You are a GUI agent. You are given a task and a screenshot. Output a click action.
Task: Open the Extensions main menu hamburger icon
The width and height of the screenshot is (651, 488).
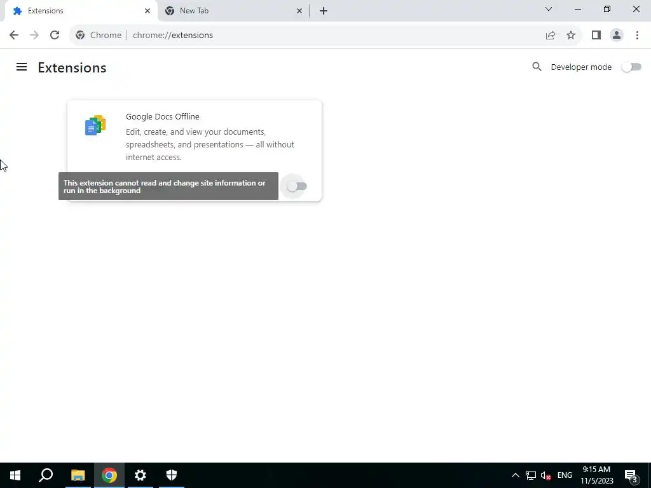coord(22,67)
